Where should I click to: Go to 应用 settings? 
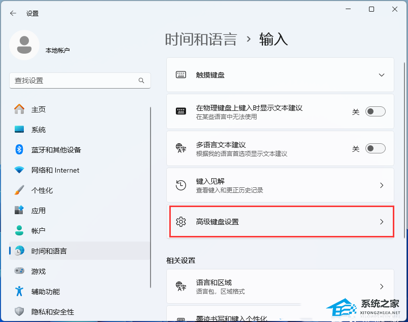pos(80,210)
